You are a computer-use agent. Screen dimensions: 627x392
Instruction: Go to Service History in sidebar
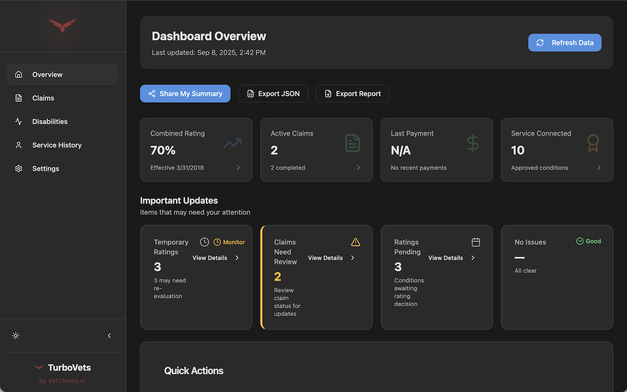(x=57, y=145)
